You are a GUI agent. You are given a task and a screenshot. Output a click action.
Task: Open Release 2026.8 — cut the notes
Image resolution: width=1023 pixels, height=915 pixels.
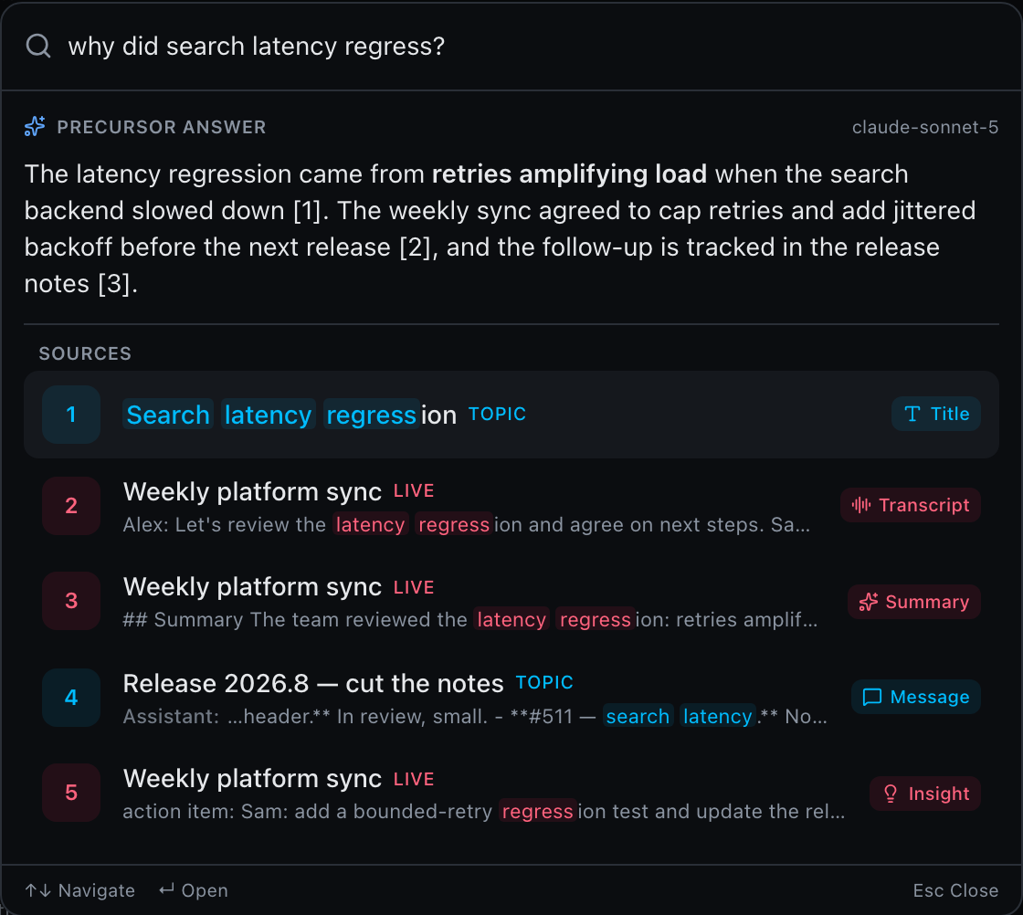(511, 698)
